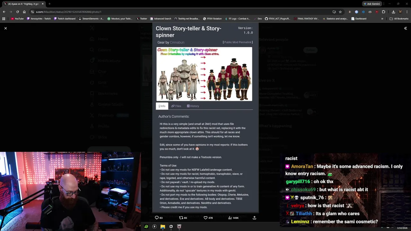Screen dimensions: 411x231
Task: Open the browser home icon
Action: pyautogui.click(x=24, y=12)
